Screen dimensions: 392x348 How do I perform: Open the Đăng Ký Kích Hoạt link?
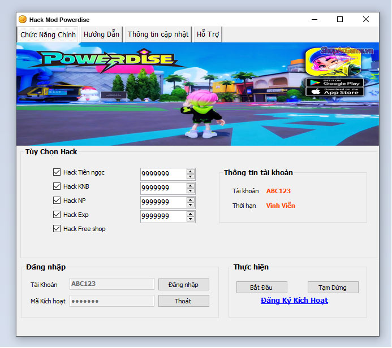tap(294, 301)
